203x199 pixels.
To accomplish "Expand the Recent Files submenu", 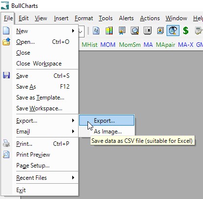I will (45, 178).
